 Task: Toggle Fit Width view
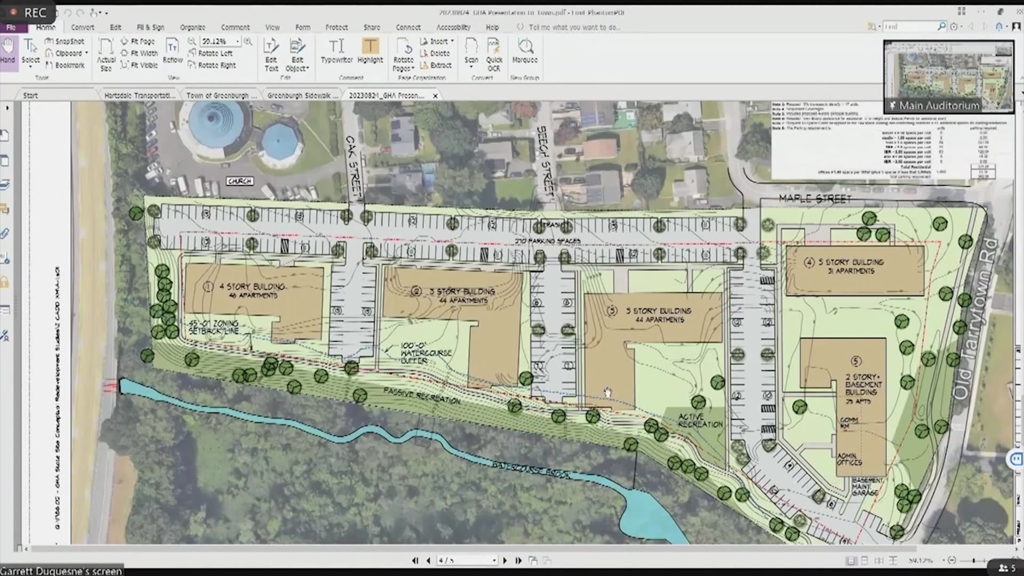[x=139, y=53]
